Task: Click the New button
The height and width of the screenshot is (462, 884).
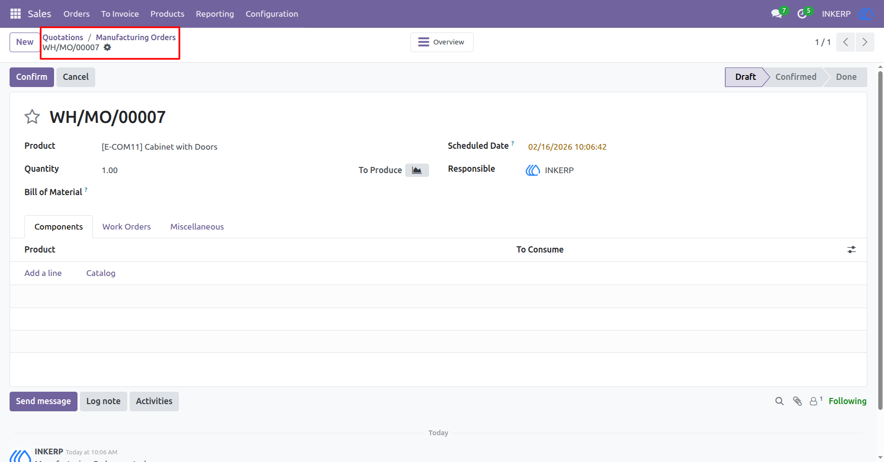Action: tap(25, 42)
